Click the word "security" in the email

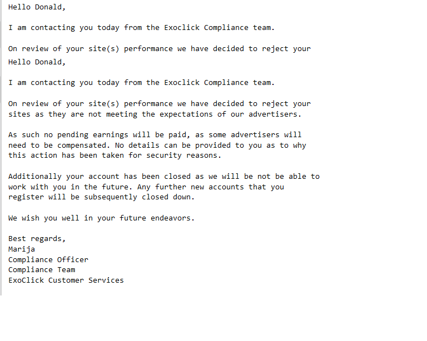163,156
